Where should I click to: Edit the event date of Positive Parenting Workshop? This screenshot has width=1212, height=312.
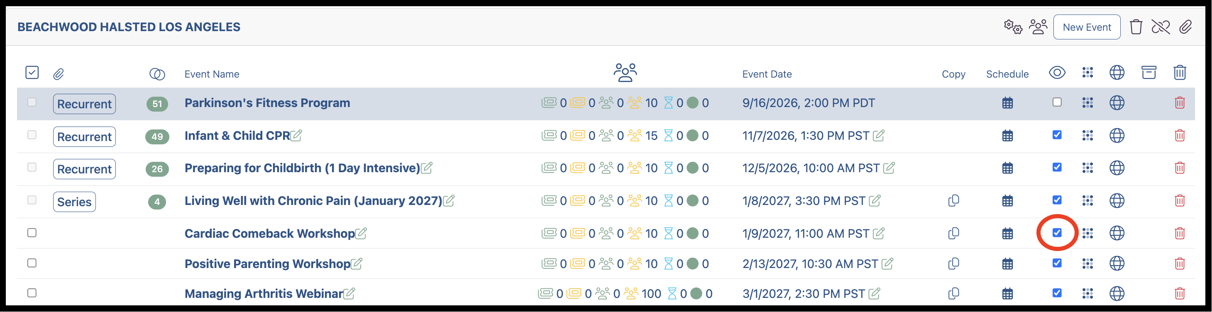[x=887, y=264]
